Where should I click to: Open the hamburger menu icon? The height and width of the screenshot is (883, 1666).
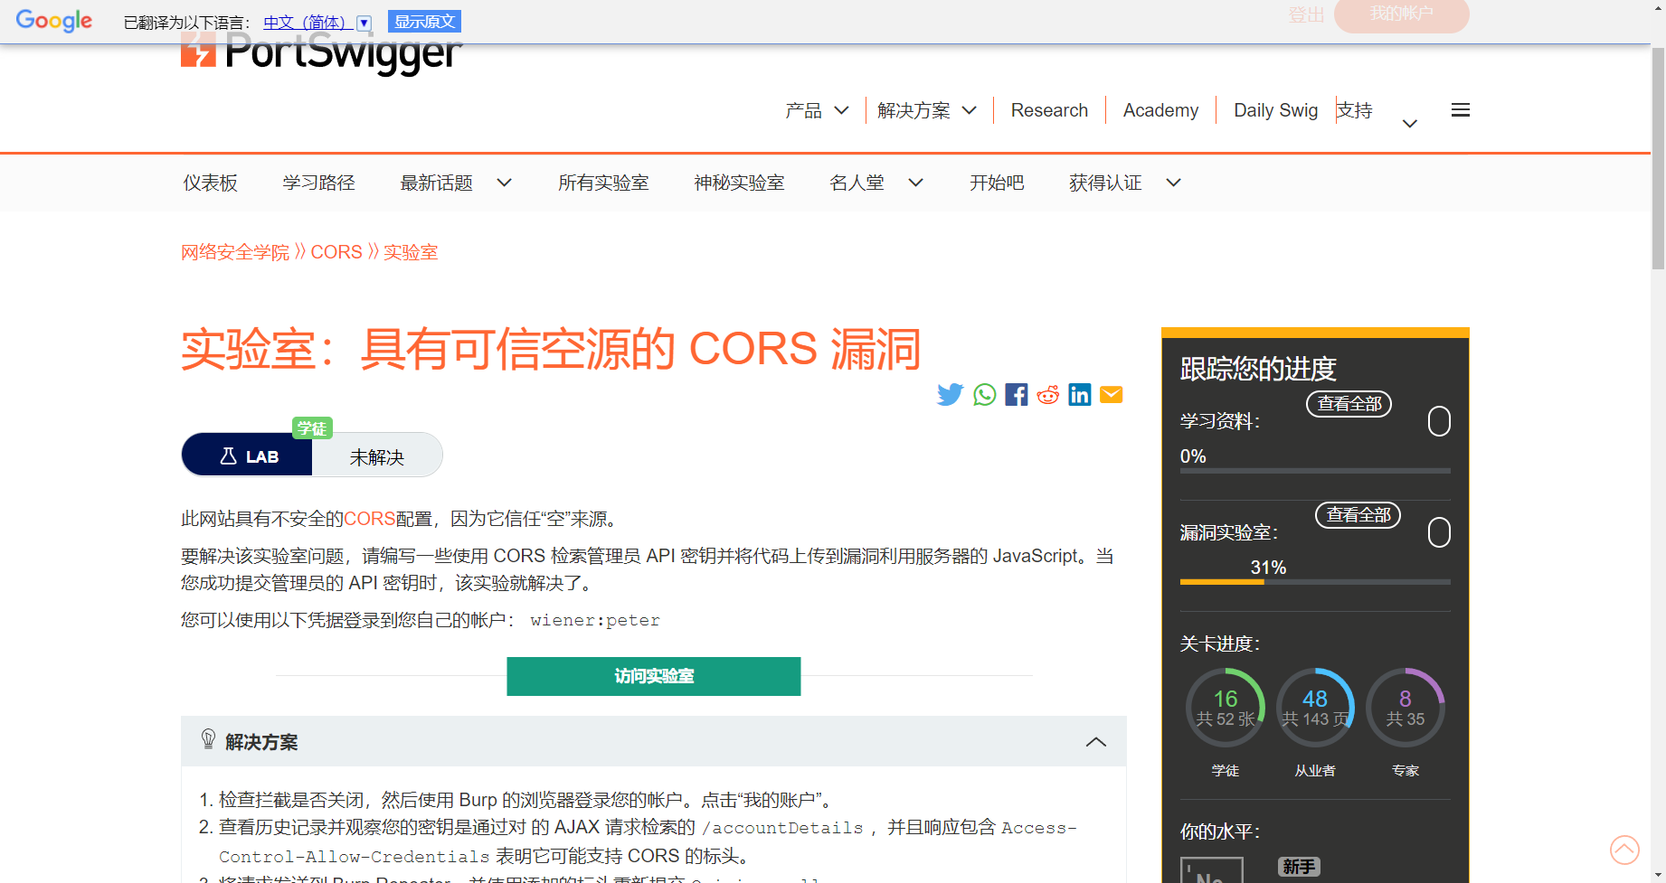point(1460,110)
